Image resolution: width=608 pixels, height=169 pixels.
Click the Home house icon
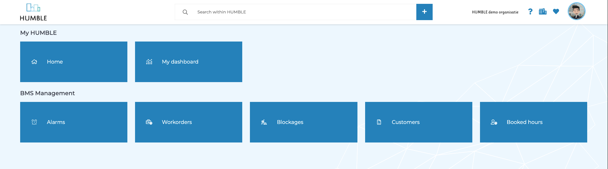pyautogui.click(x=34, y=62)
